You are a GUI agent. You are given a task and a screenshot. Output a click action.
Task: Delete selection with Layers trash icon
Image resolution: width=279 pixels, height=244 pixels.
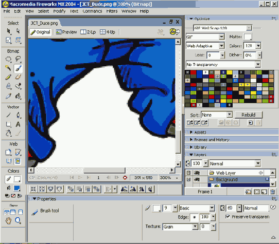[272, 192]
